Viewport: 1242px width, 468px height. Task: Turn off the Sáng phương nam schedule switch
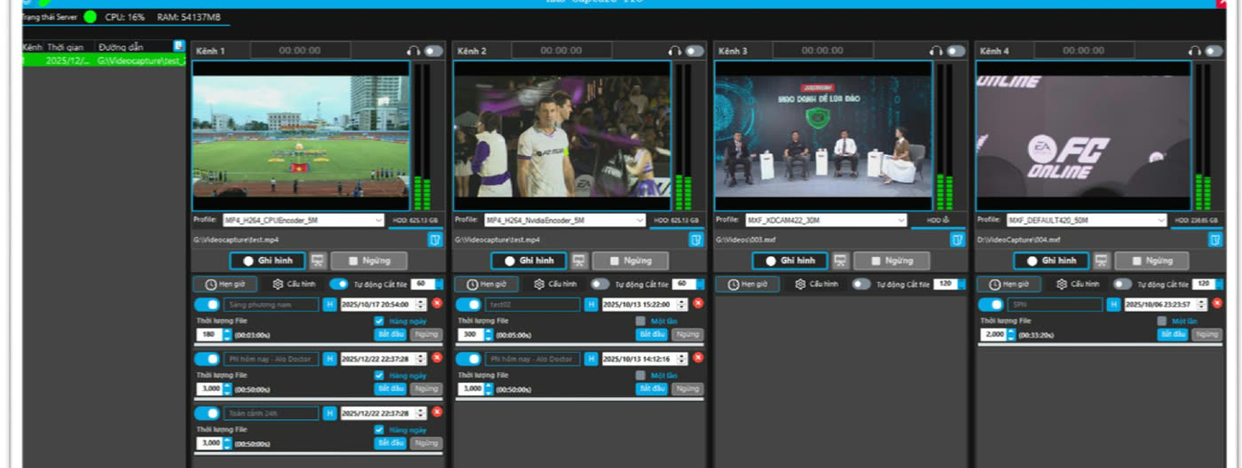207,305
